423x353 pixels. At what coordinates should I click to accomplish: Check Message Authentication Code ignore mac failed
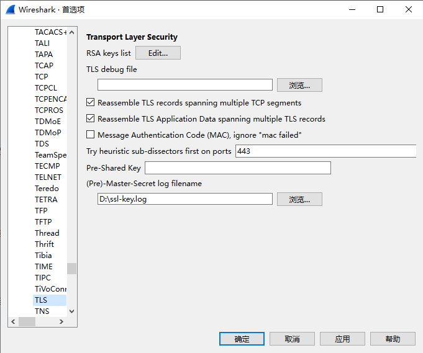pyautogui.click(x=91, y=135)
